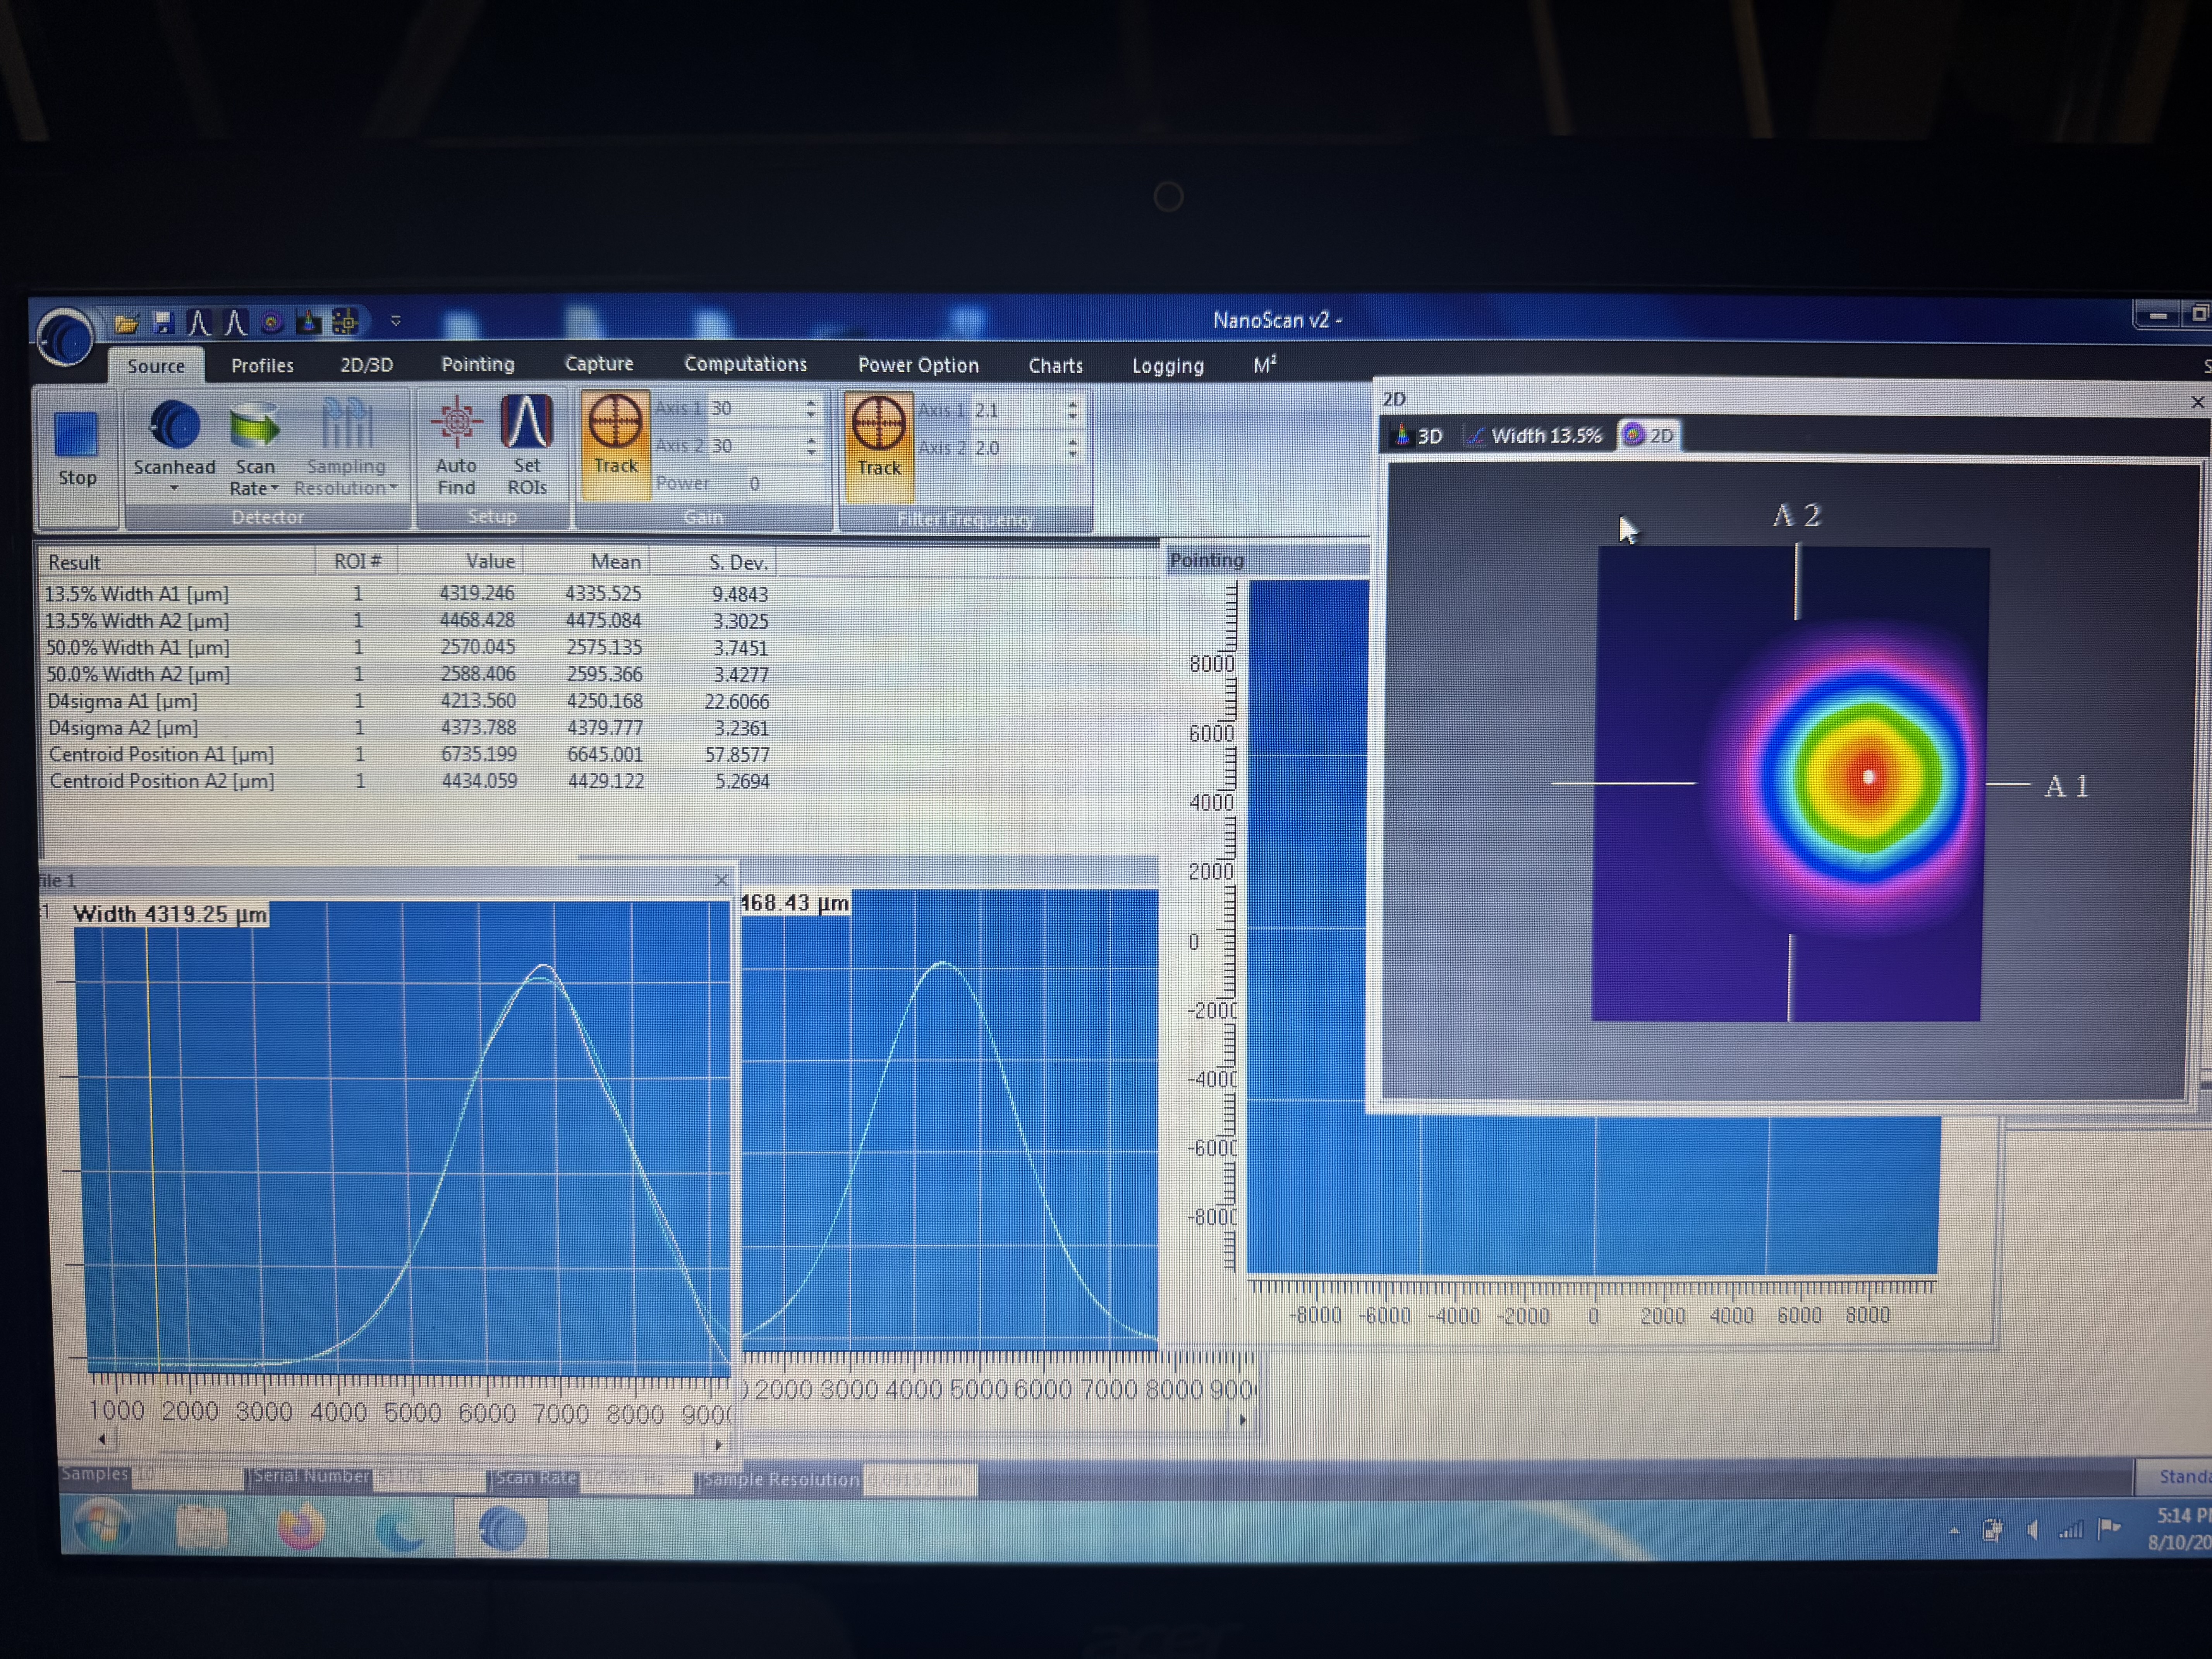
Task: Open the Power Option ribbon tab
Action: [918, 365]
